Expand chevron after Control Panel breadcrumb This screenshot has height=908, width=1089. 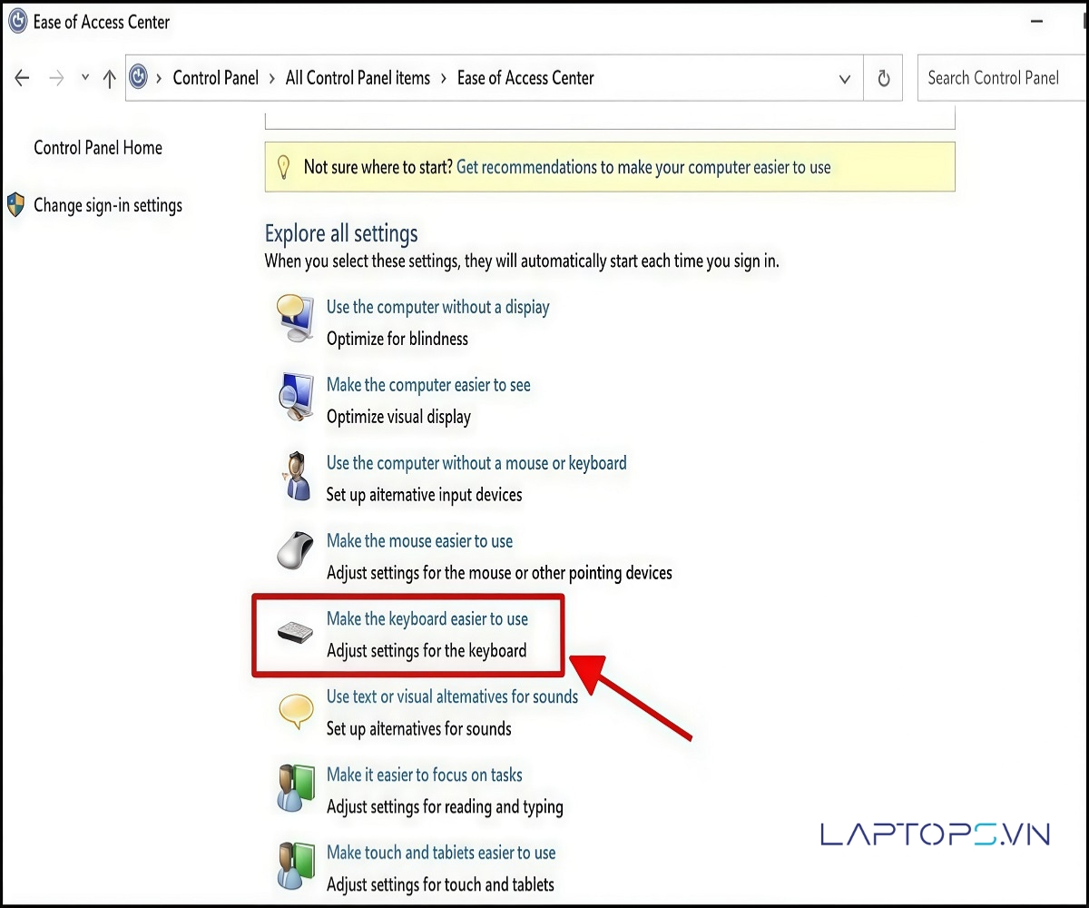point(271,78)
